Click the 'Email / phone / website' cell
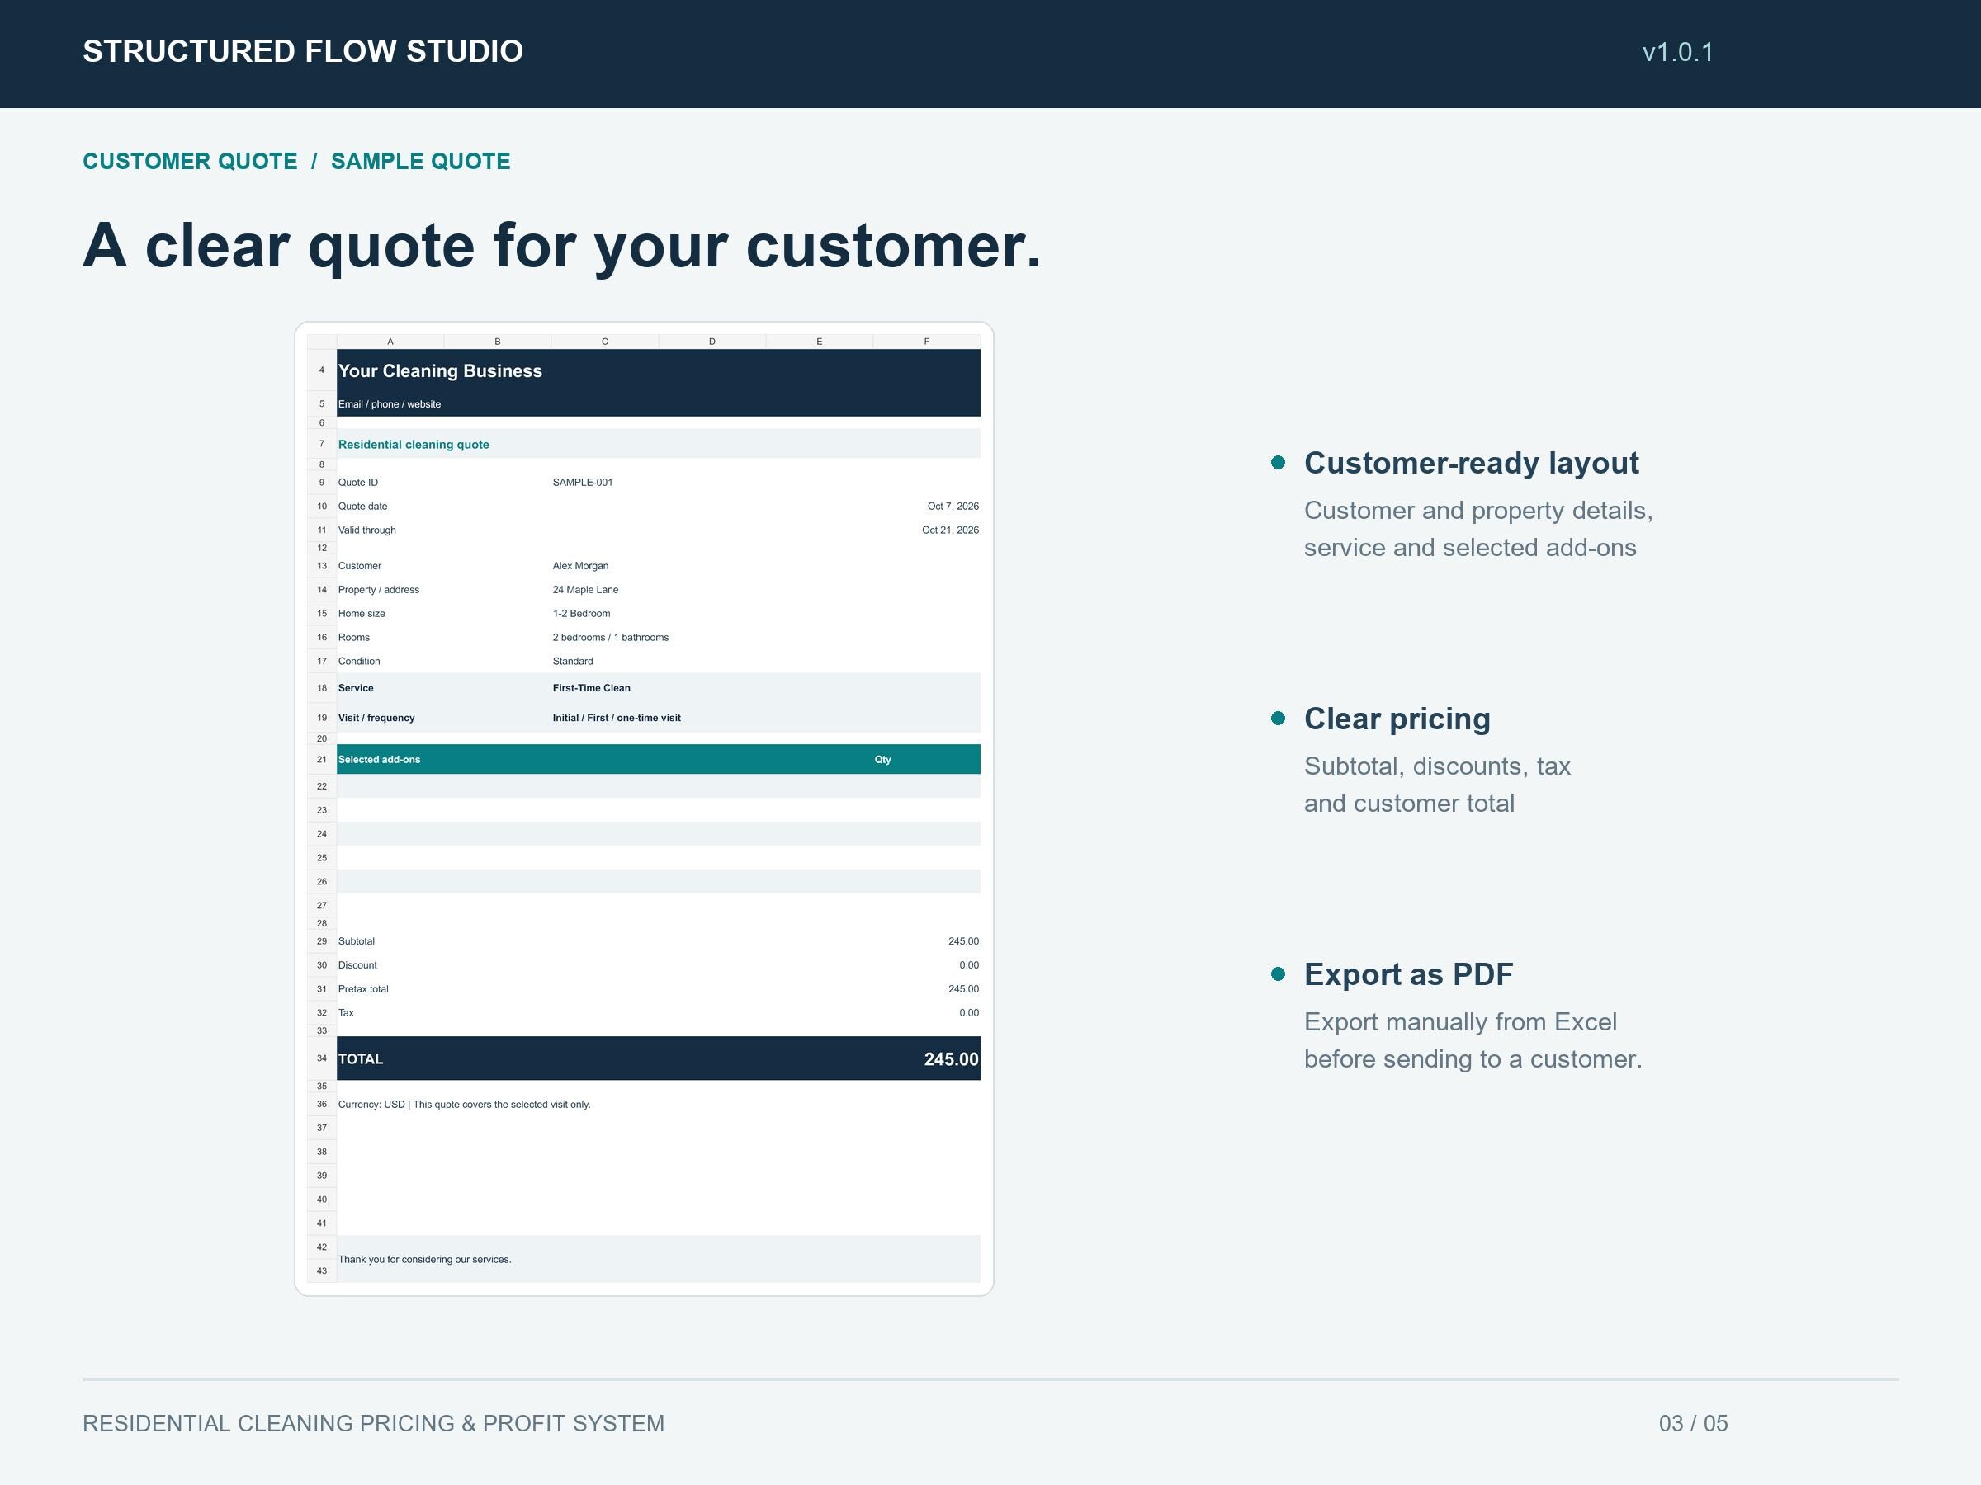This screenshot has height=1485, width=1981. [x=390, y=404]
